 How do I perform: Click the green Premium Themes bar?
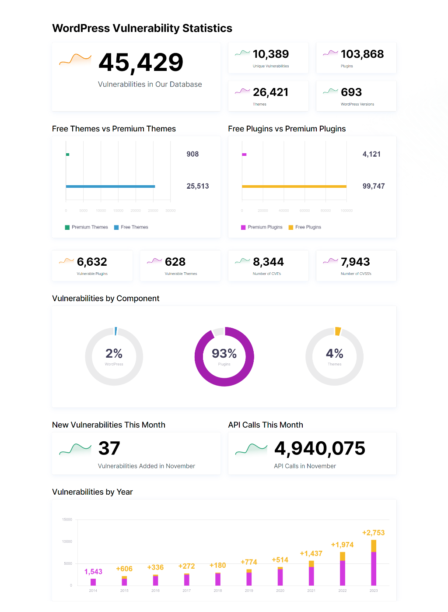point(67,155)
